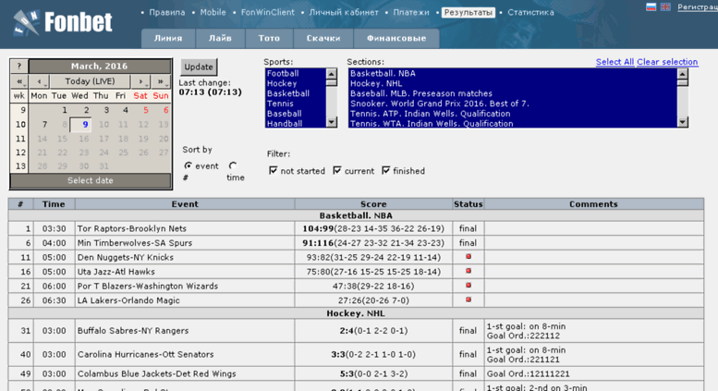The image size is (718, 391).
Task: Click the Event column header
Action: tap(185, 204)
